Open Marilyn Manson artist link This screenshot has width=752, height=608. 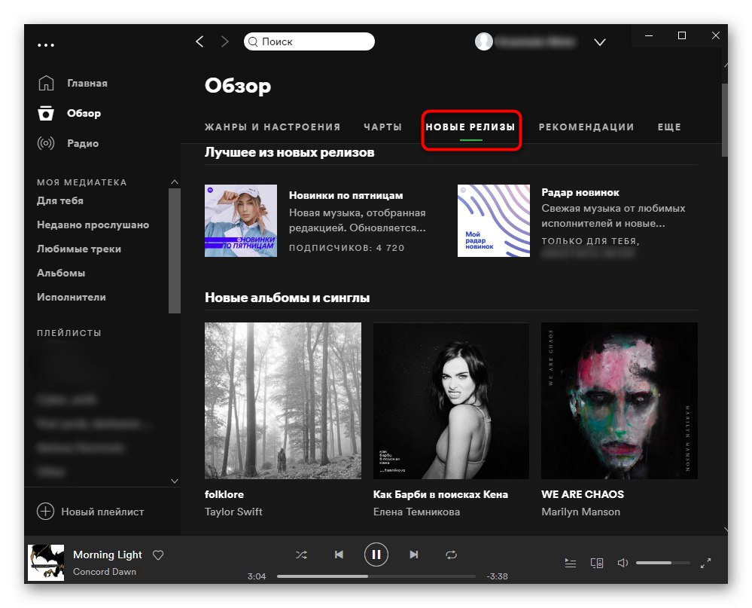coord(581,512)
